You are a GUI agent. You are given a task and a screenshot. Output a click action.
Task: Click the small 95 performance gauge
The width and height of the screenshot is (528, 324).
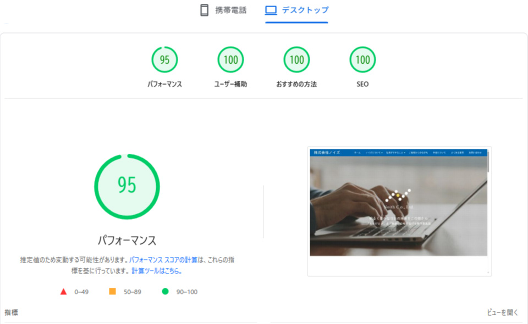[164, 60]
